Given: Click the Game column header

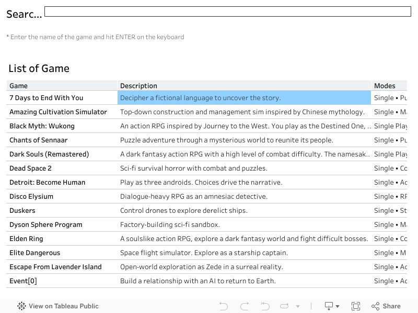Looking at the screenshot, I should (x=19, y=86).
